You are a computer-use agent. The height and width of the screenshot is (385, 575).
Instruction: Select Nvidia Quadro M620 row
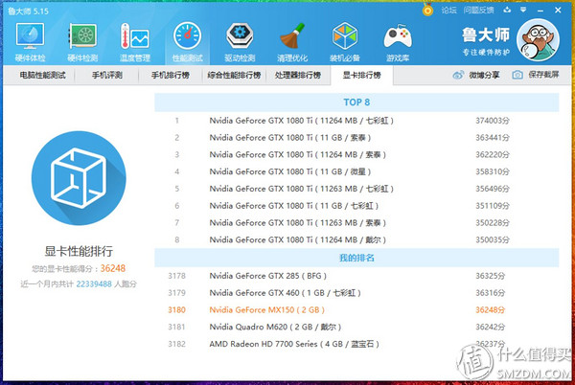[356, 327]
